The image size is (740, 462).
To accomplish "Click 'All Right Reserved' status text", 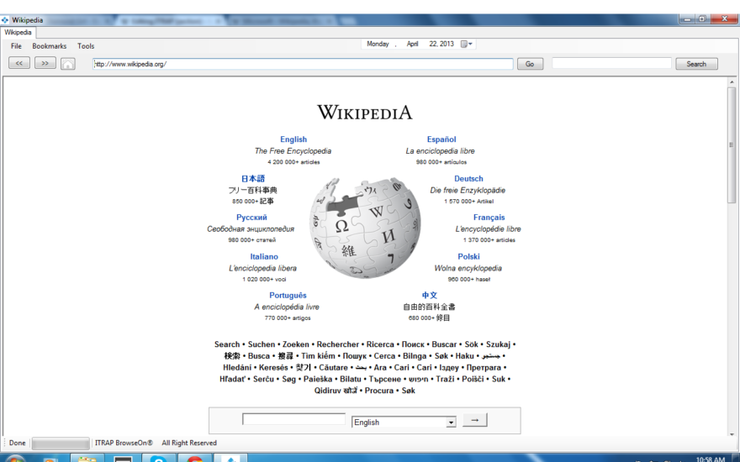I will pos(189,444).
